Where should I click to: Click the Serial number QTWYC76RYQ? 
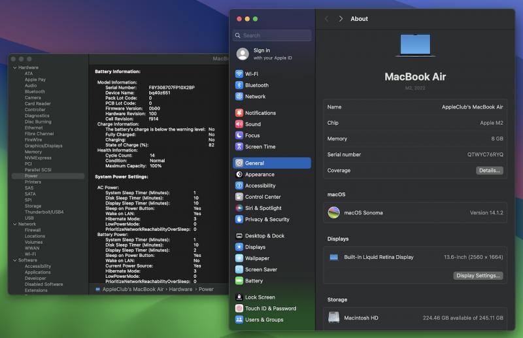pos(485,154)
